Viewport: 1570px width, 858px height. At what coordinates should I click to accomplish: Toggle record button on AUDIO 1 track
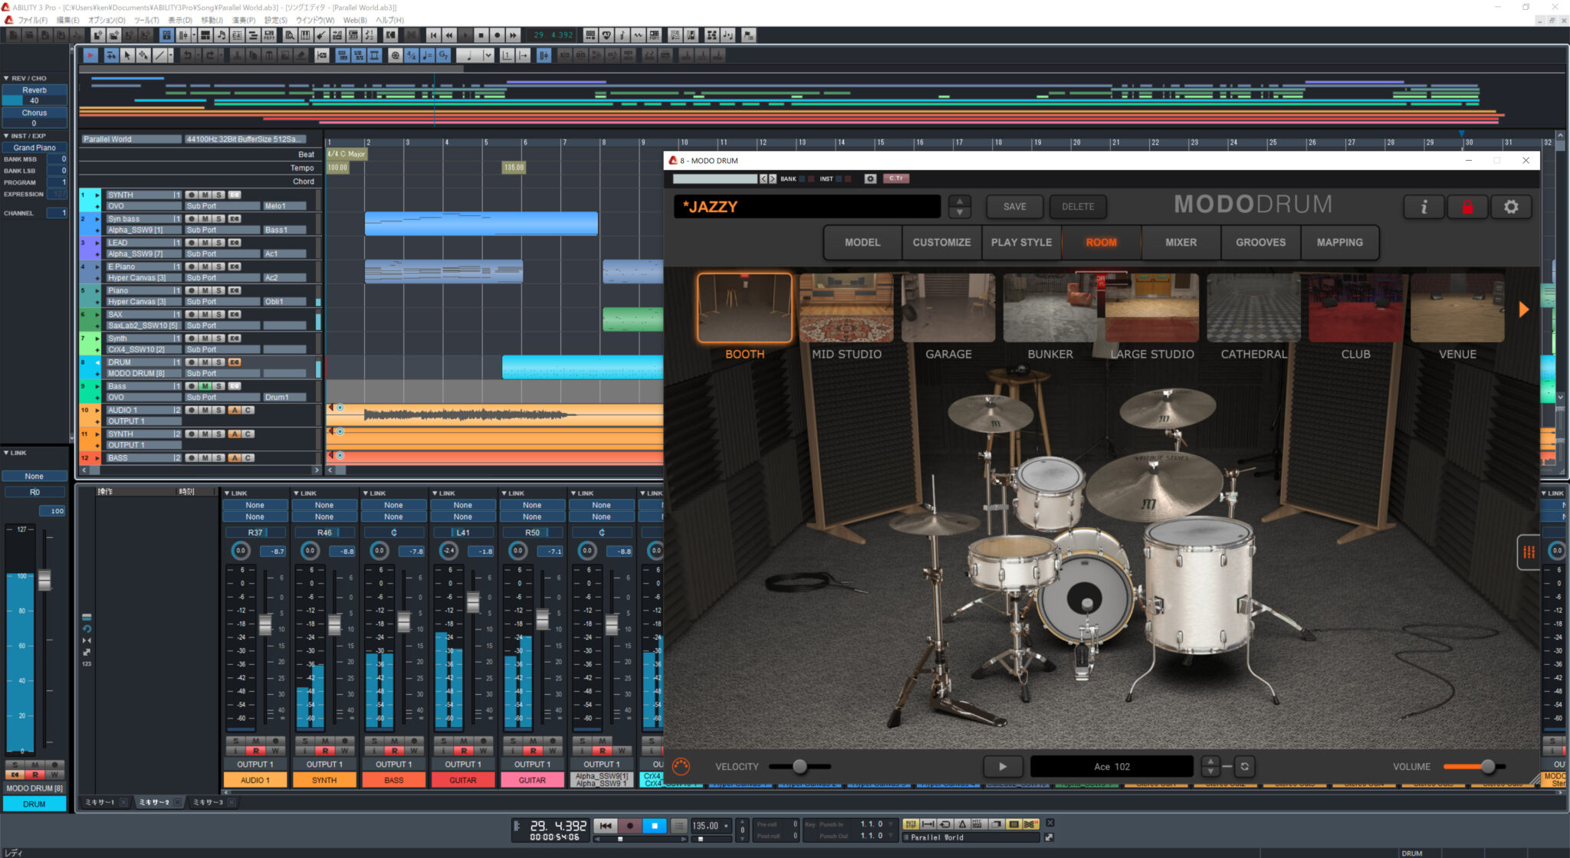[192, 411]
